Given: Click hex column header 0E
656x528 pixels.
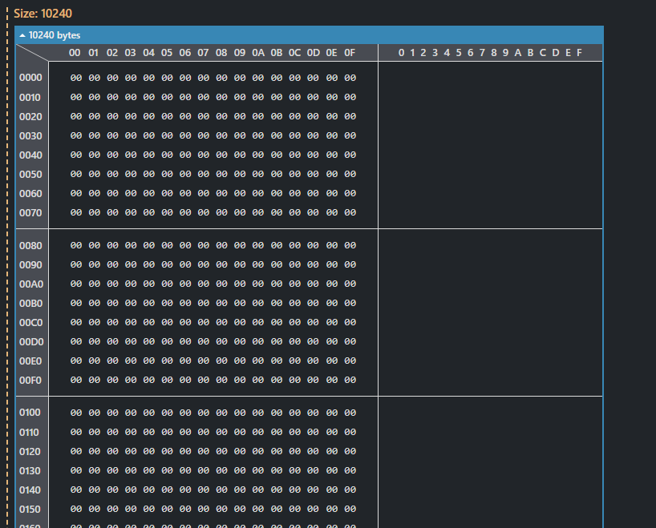Looking at the screenshot, I should coord(331,53).
